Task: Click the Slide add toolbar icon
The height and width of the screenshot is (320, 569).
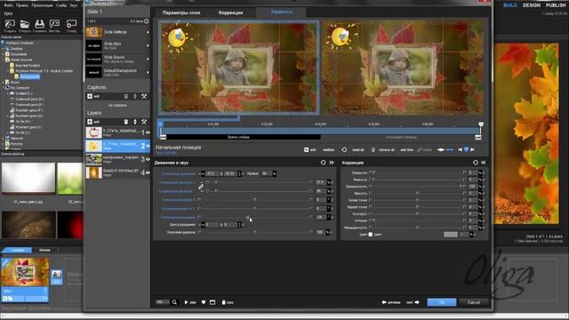Action: pos(71,24)
